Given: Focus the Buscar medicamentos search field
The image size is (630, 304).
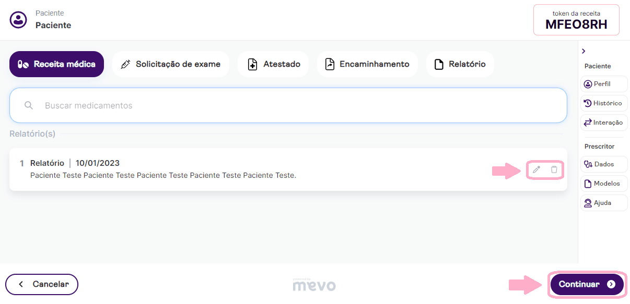Looking at the screenshot, I should click(293, 105).
